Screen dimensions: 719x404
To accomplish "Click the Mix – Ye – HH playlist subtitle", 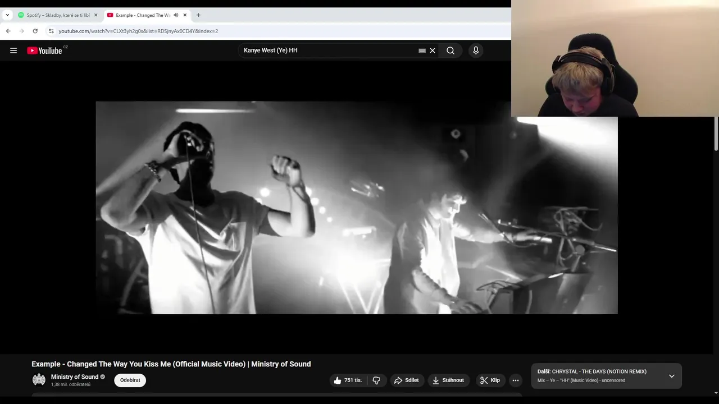I will [581, 380].
